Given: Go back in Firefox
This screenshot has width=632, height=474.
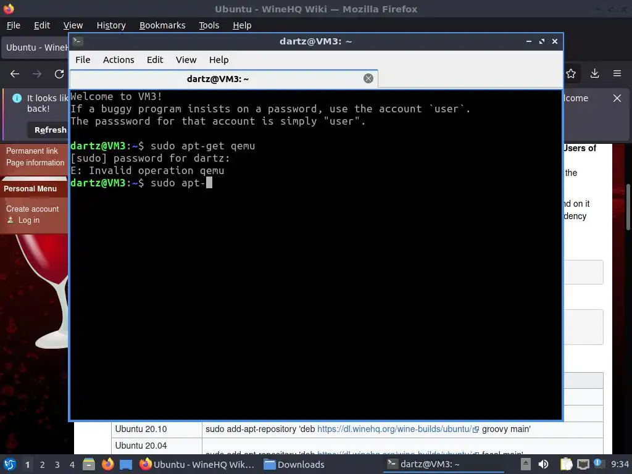Looking at the screenshot, I should click(15, 74).
